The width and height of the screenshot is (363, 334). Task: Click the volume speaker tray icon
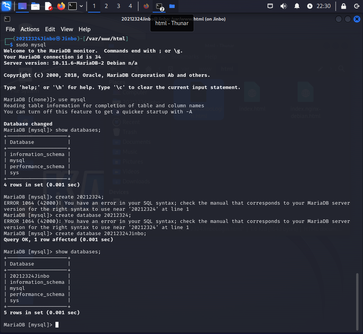284,6
